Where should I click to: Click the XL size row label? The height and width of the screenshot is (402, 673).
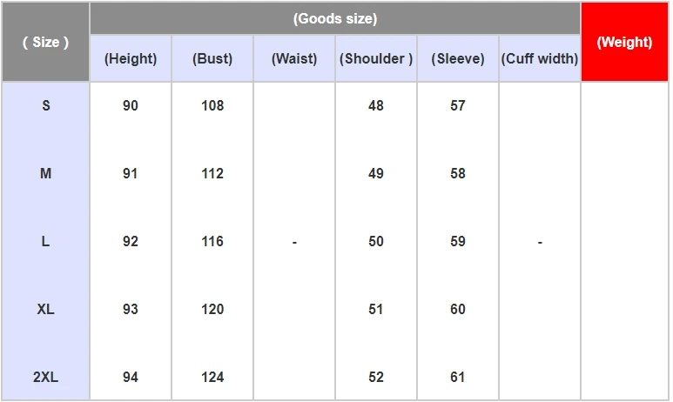click(x=45, y=309)
